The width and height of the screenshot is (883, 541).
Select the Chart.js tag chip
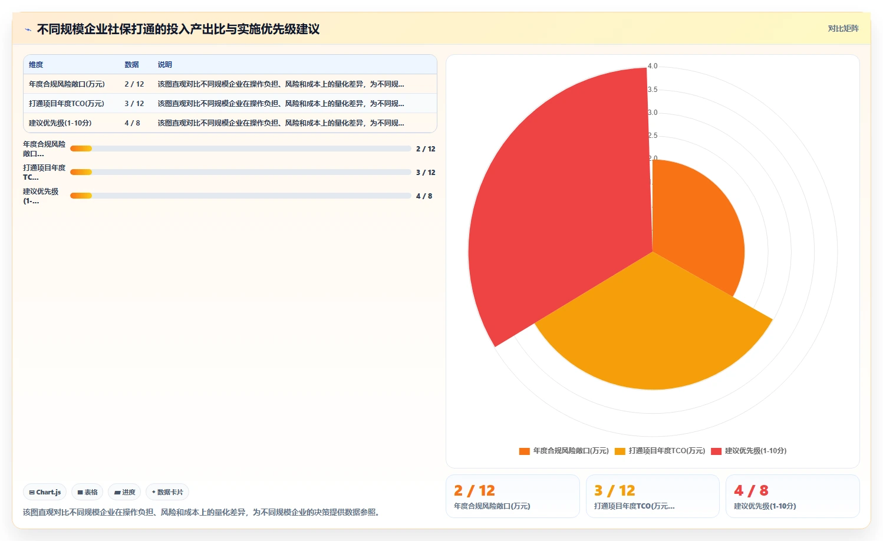click(x=45, y=492)
